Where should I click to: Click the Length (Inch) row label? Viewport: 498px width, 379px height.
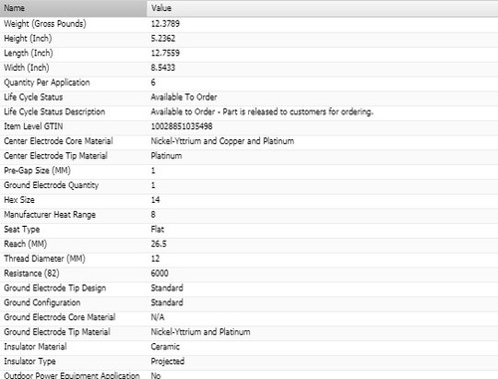pos(28,53)
